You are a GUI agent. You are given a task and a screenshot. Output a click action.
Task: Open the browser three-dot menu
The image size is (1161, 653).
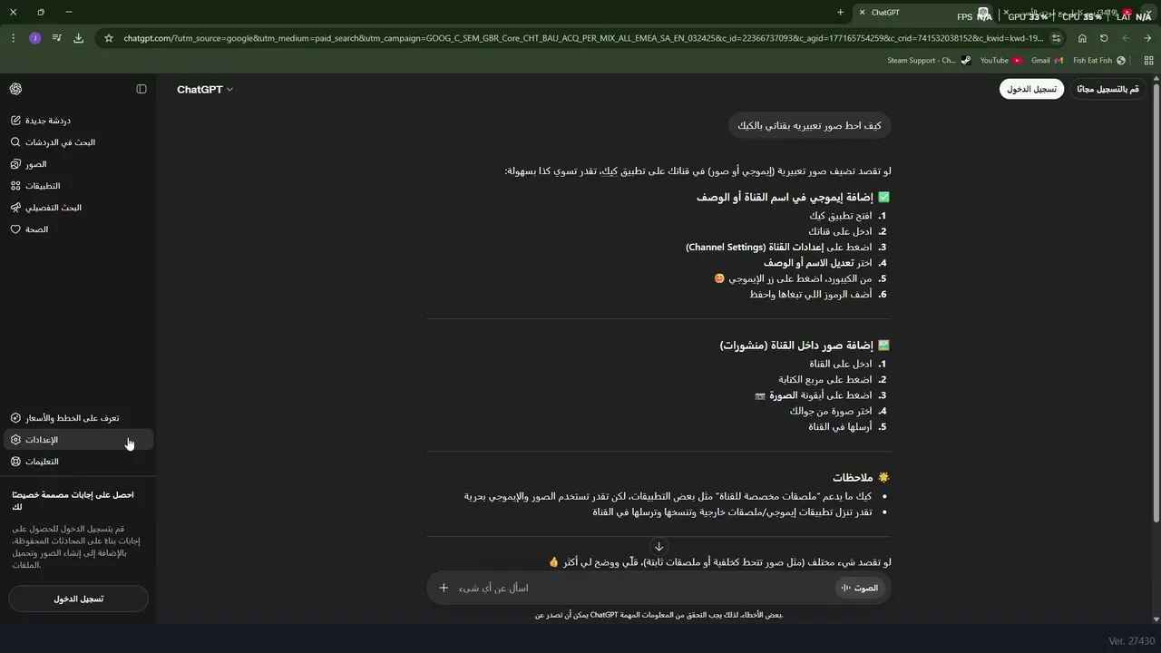[13, 38]
